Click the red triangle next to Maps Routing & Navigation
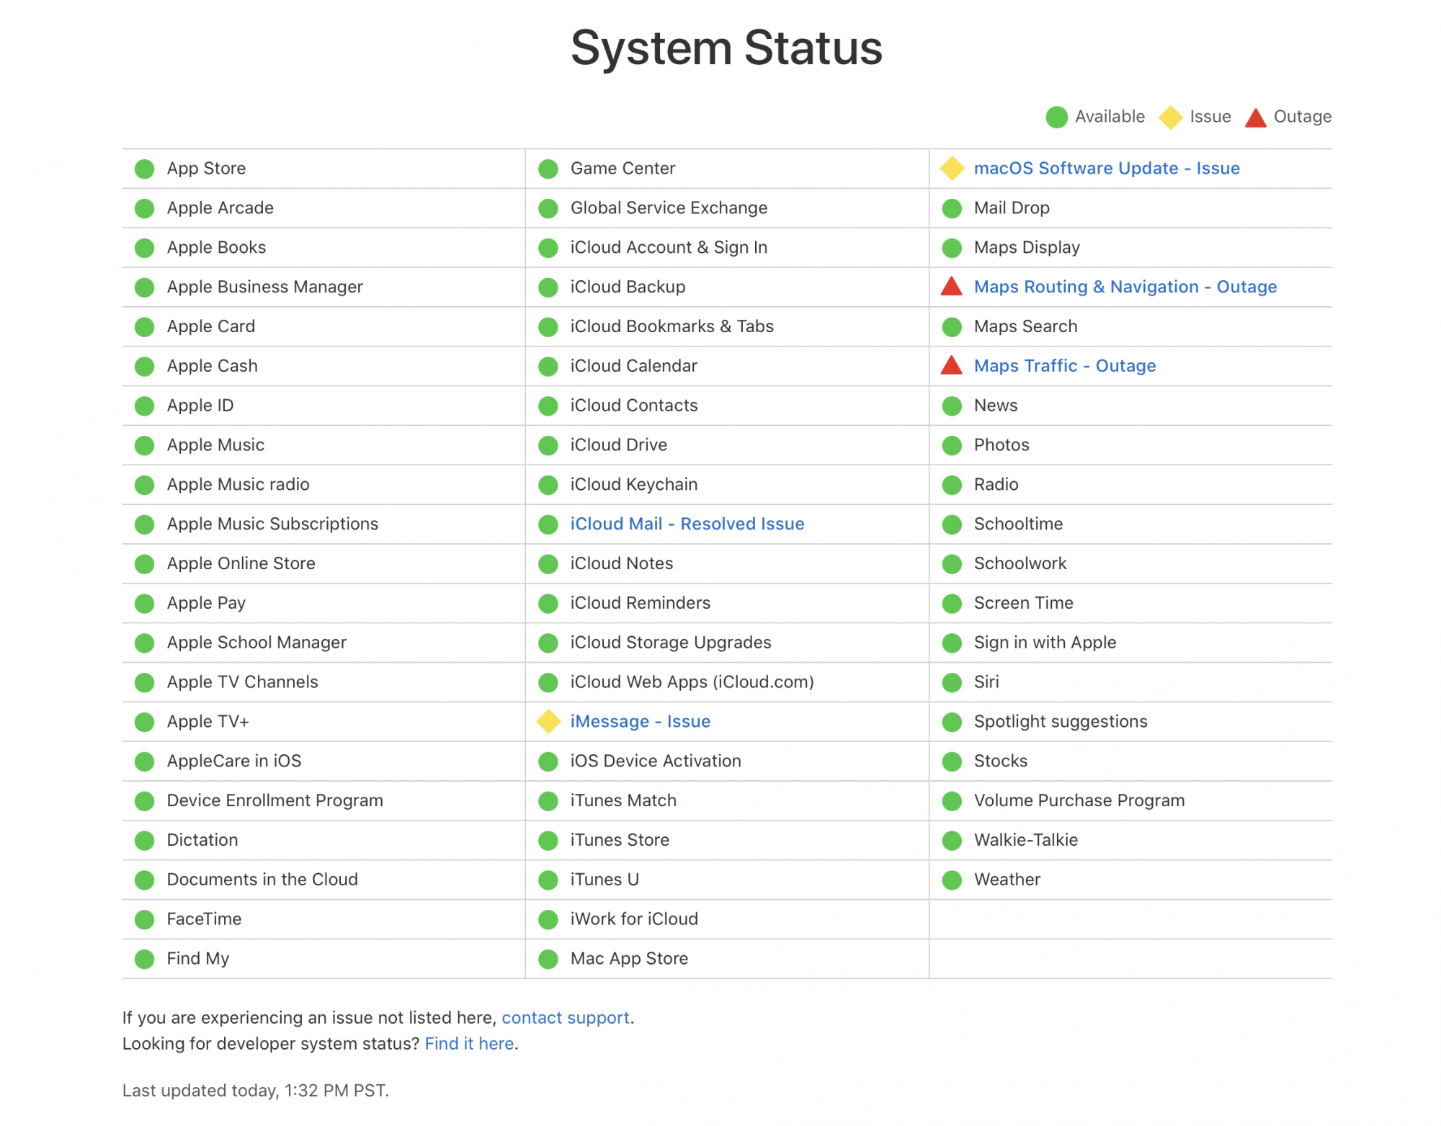This screenshot has height=1126, width=1441. coord(951,287)
